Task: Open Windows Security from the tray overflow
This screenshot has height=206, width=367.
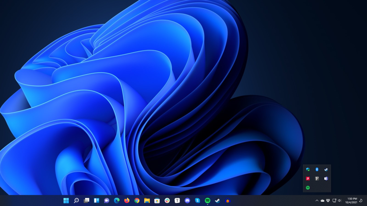Action: click(x=308, y=169)
